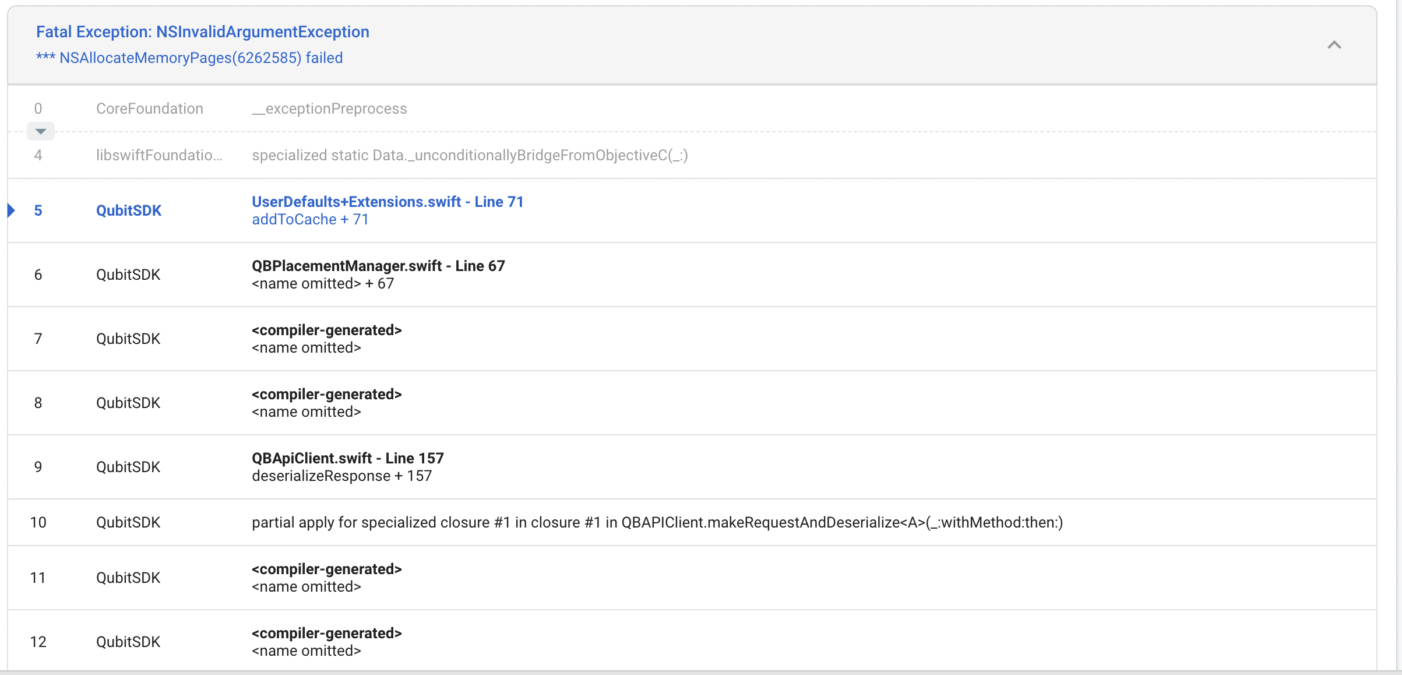
Task: Select __exceptionPreprocess symbol
Action: [x=329, y=108]
